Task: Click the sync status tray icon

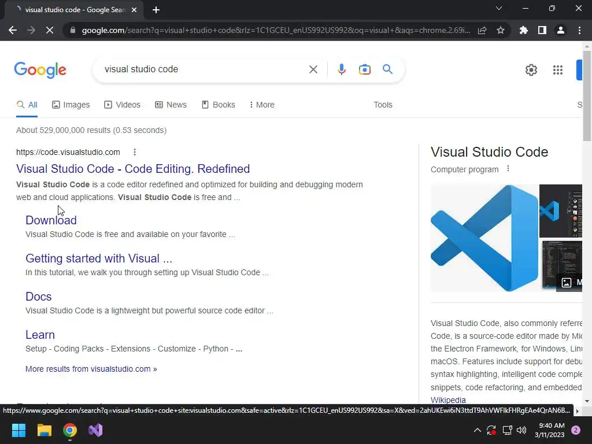Action: (x=491, y=430)
